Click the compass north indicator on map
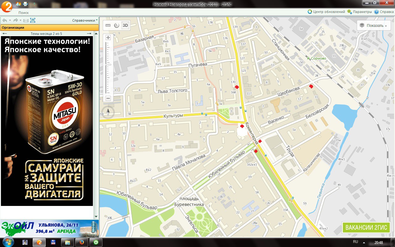395x247 pixels. coord(108,112)
